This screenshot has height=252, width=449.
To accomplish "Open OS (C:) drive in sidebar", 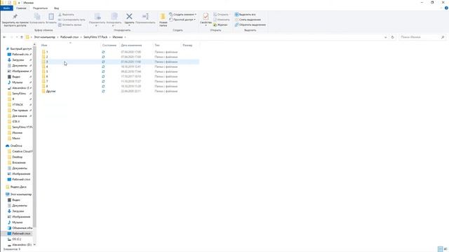I will [x=17, y=239].
